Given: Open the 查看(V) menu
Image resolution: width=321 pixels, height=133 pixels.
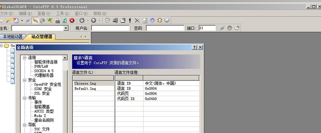Looking at the screenshot, I should click(44, 13).
